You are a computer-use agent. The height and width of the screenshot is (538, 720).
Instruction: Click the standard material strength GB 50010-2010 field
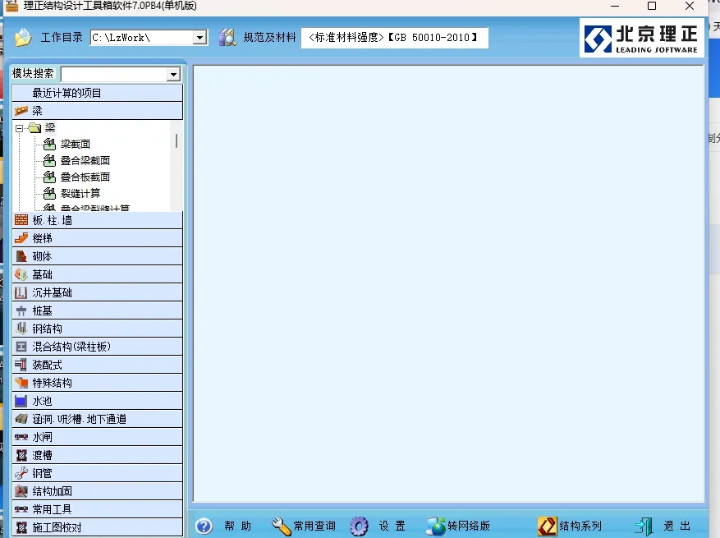tap(394, 38)
